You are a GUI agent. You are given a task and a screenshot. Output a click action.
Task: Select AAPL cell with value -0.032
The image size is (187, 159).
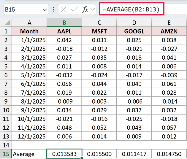[x=64, y=75]
